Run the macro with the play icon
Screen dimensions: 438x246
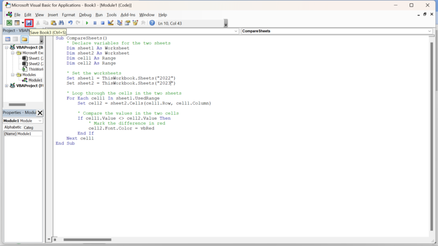click(87, 23)
